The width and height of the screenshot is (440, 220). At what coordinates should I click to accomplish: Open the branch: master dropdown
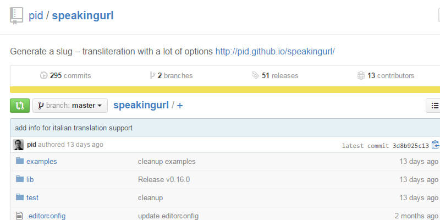(x=70, y=106)
